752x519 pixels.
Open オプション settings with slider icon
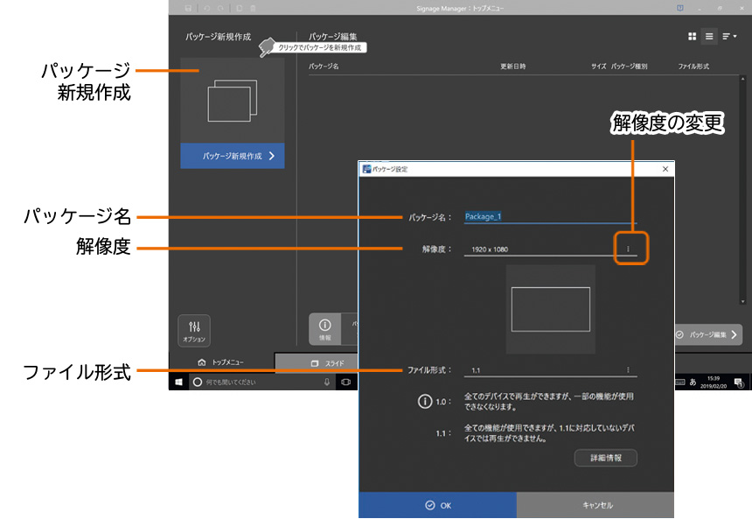click(x=194, y=330)
